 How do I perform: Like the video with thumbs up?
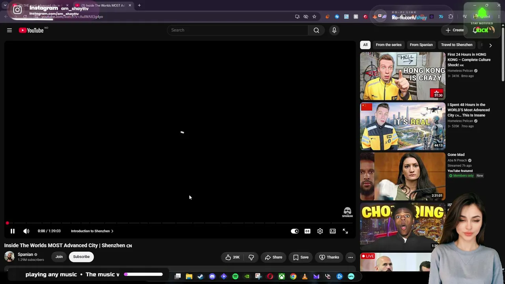click(232, 257)
